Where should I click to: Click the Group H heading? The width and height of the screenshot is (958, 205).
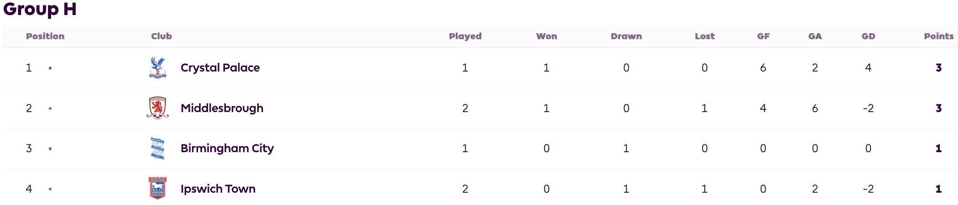[40, 9]
